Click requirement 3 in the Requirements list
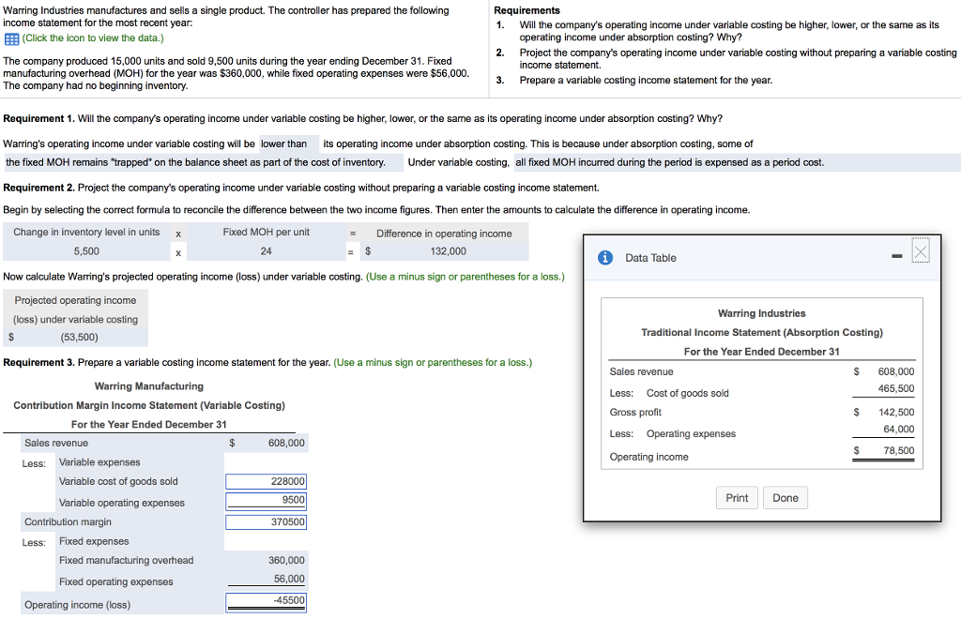 point(646,81)
